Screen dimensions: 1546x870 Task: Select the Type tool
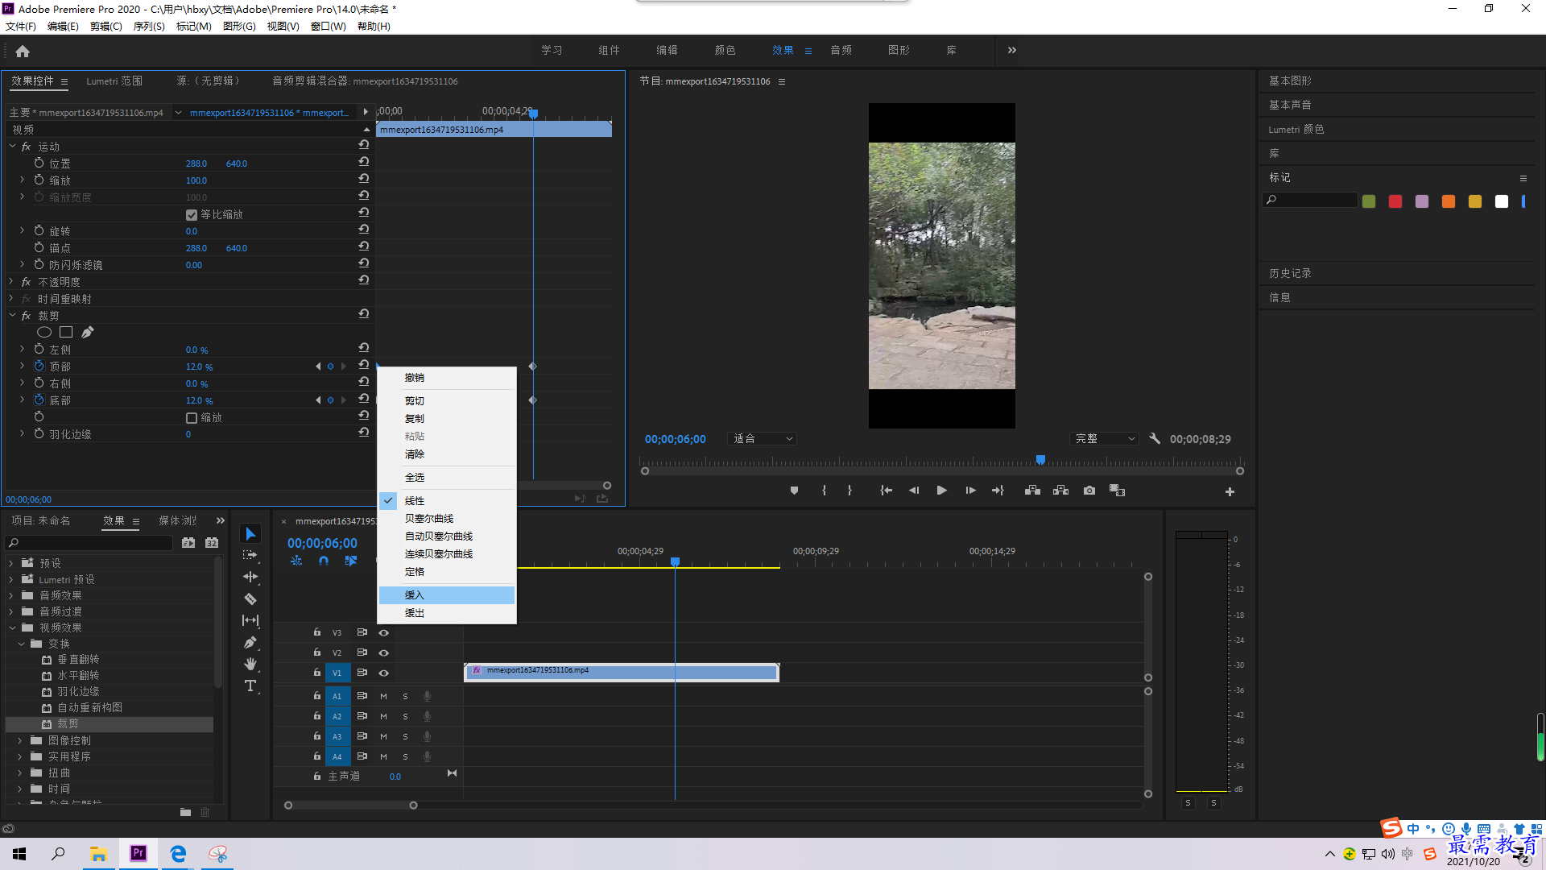(x=250, y=686)
